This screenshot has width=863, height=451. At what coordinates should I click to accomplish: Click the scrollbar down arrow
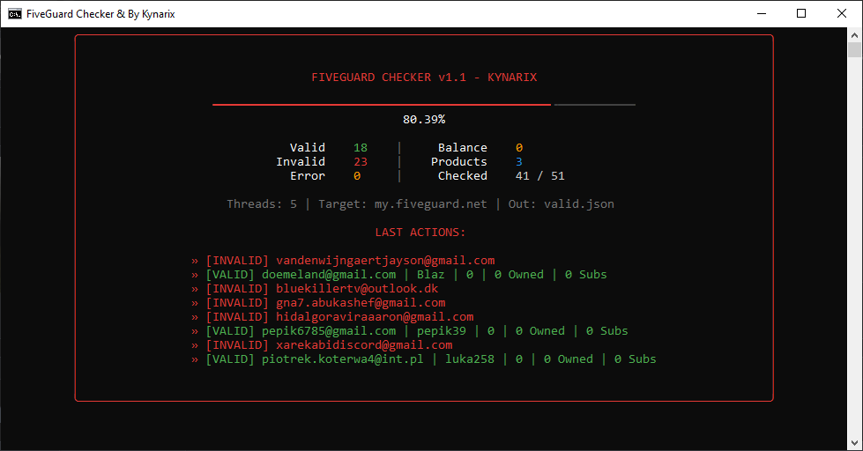854,443
